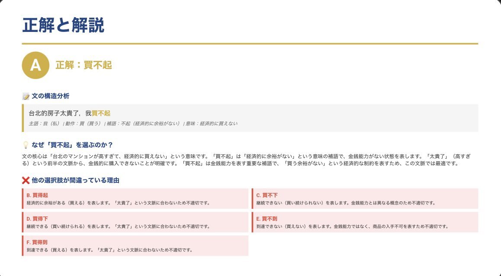Click the italic grammar breakdown line starting 主語
The height and width of the screenshot is (276, 501).
[130, 124]
